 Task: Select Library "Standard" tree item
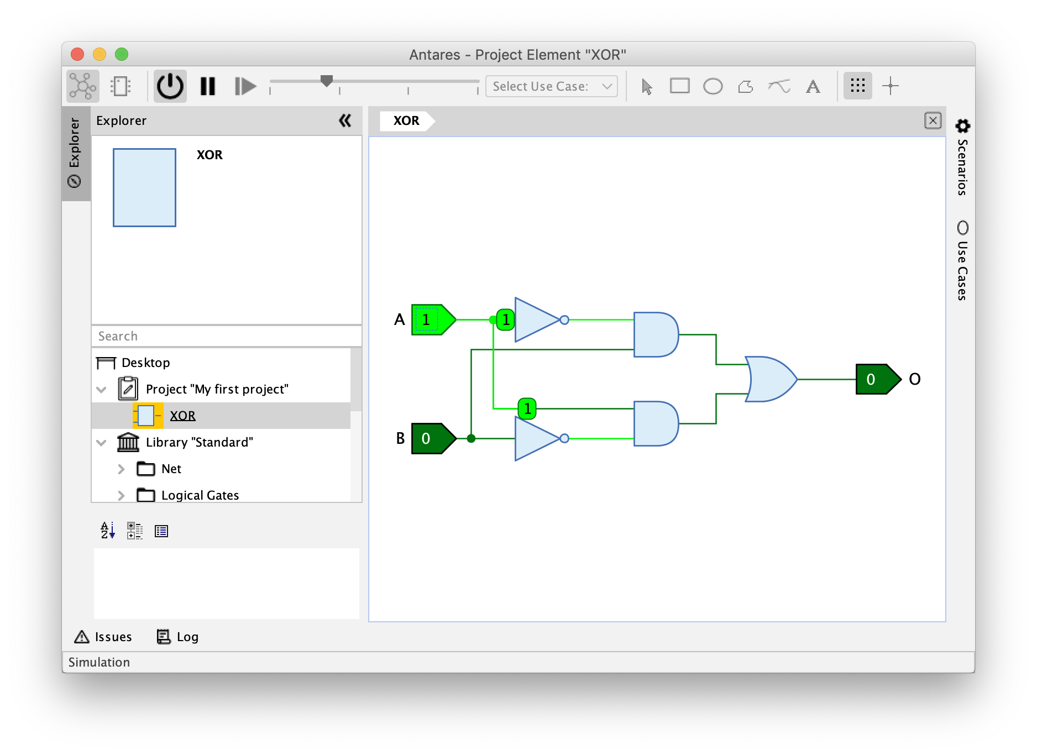[x=199, y=442]
